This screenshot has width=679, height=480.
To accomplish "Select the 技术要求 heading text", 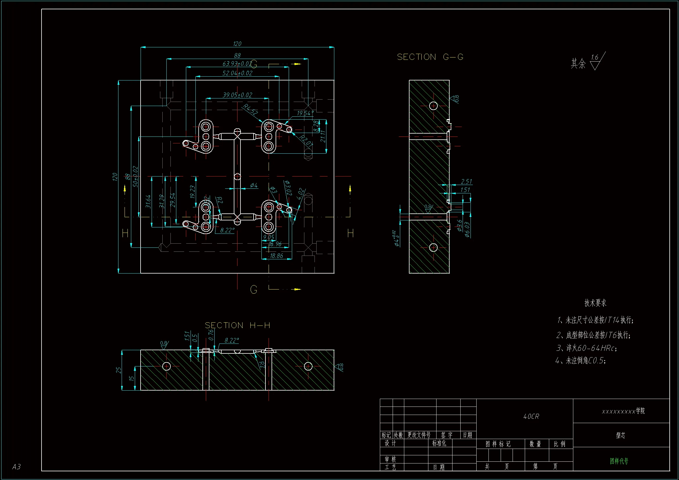I will click(595, 303).
